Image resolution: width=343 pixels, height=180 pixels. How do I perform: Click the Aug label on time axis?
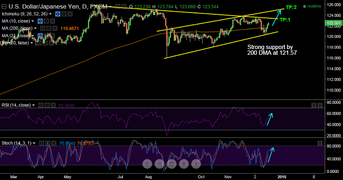148,177
